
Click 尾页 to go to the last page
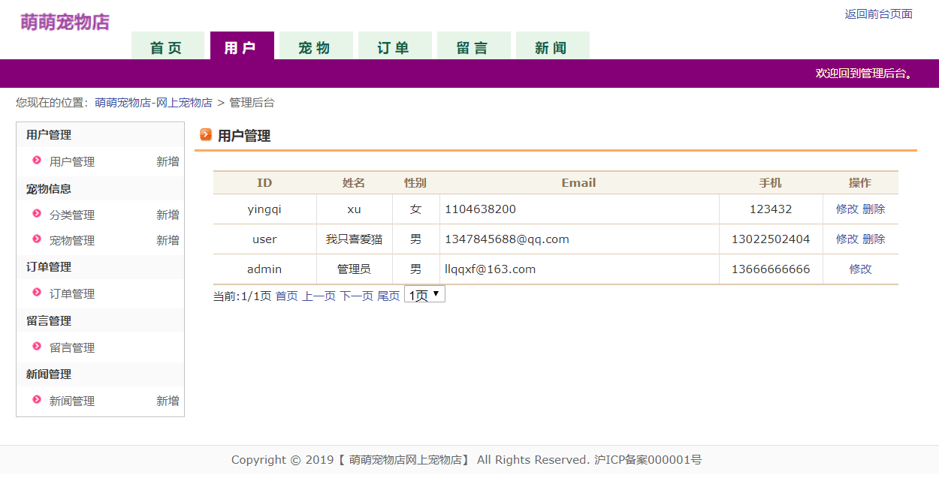[x=388, y=296]
